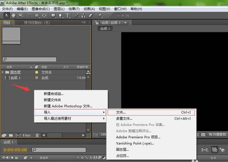228x162 pixels.
Task: Open the project panel options menu
Action: click(84, 22)
